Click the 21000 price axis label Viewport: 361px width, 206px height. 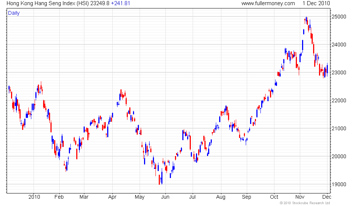339,128
